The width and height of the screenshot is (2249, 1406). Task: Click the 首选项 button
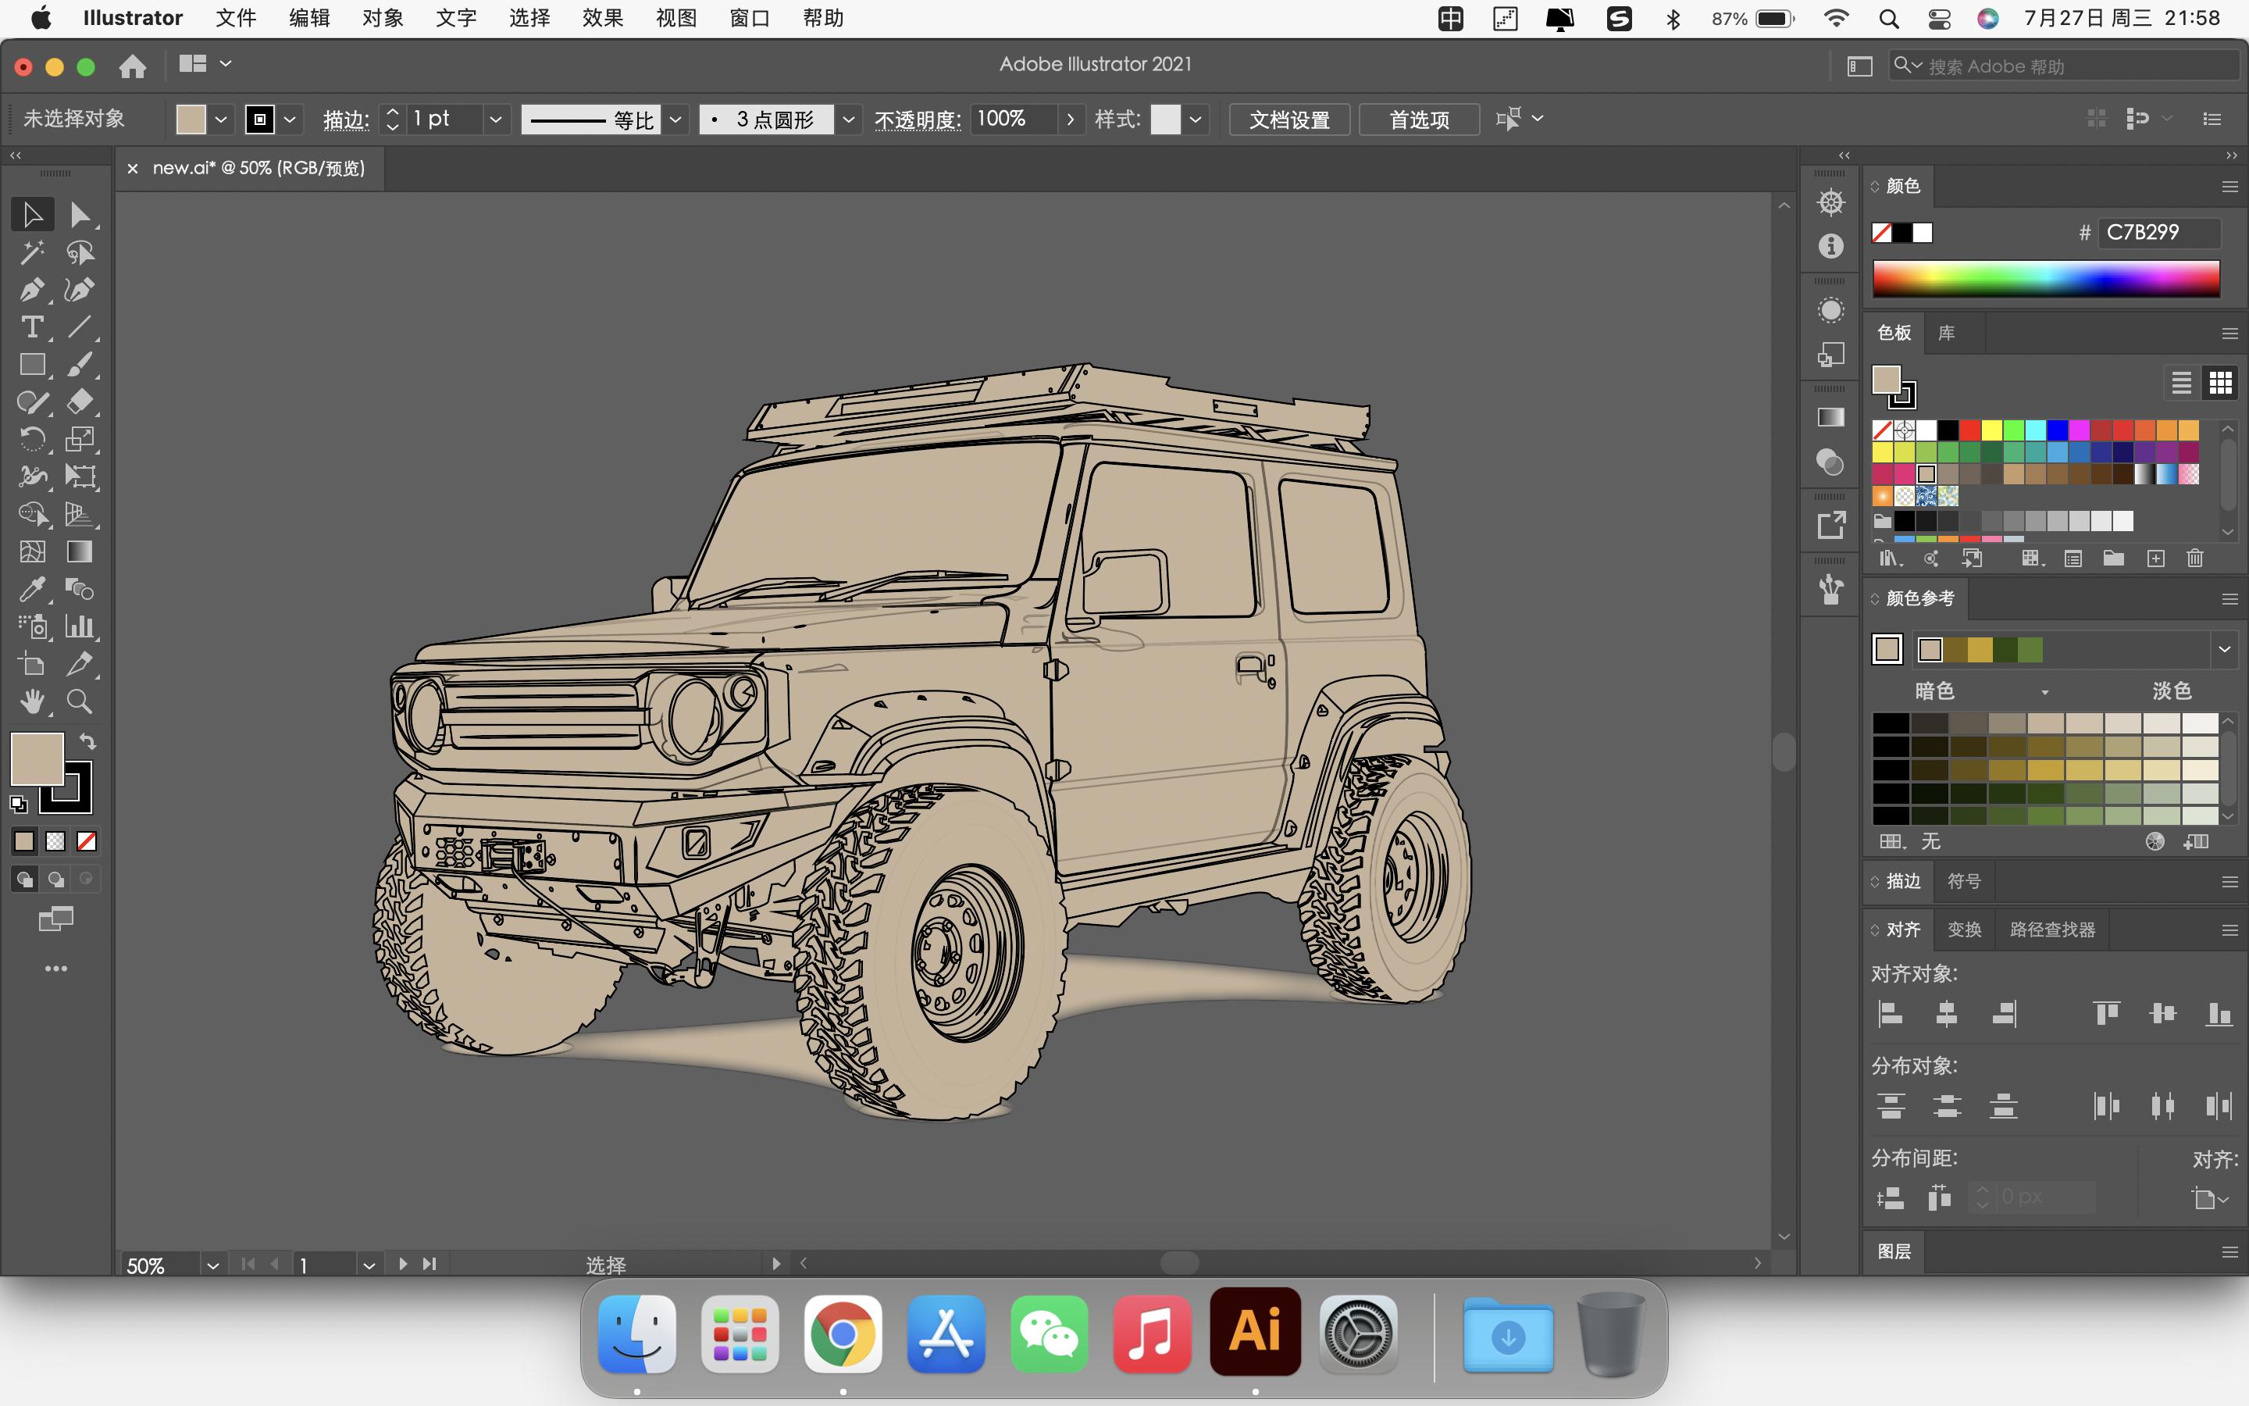[1419, 119]
